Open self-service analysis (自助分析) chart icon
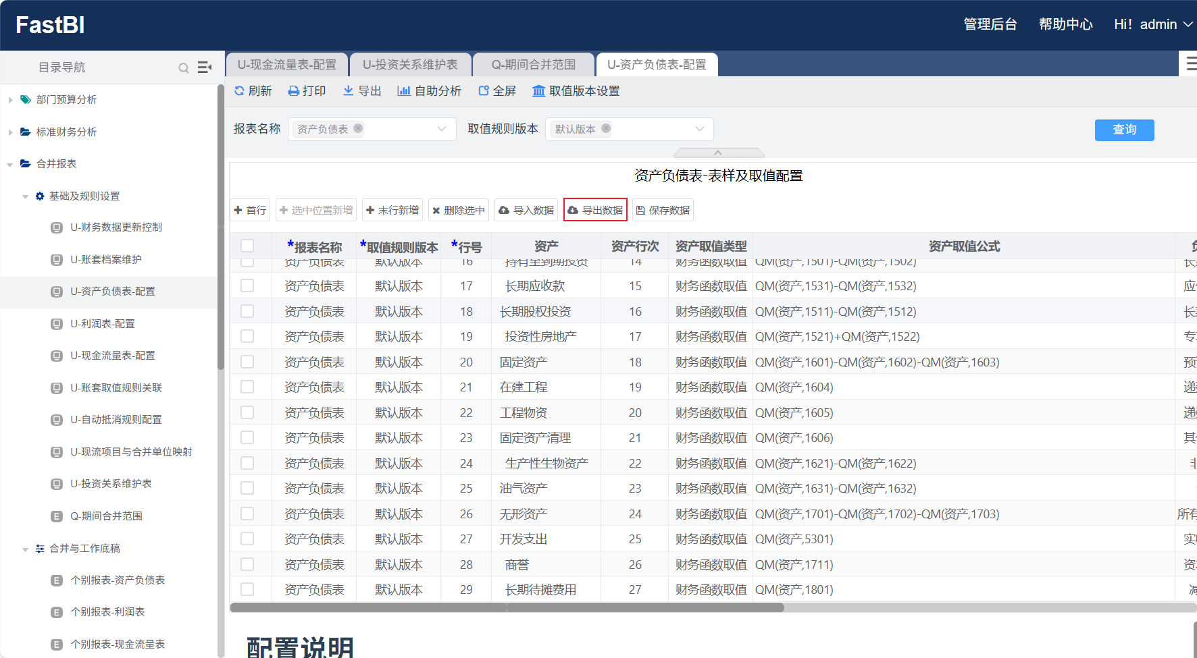The width and height of the screenshot is (1197, 658). (404, 91)
